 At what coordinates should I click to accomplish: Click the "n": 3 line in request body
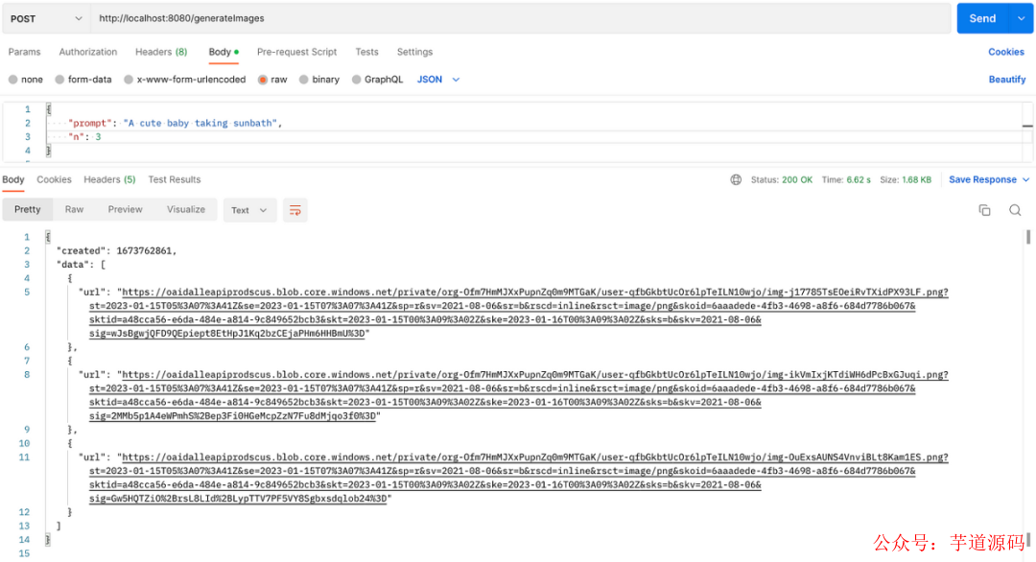tap(84, 137)
